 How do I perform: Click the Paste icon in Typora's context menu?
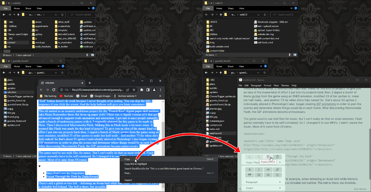point(268,157)
